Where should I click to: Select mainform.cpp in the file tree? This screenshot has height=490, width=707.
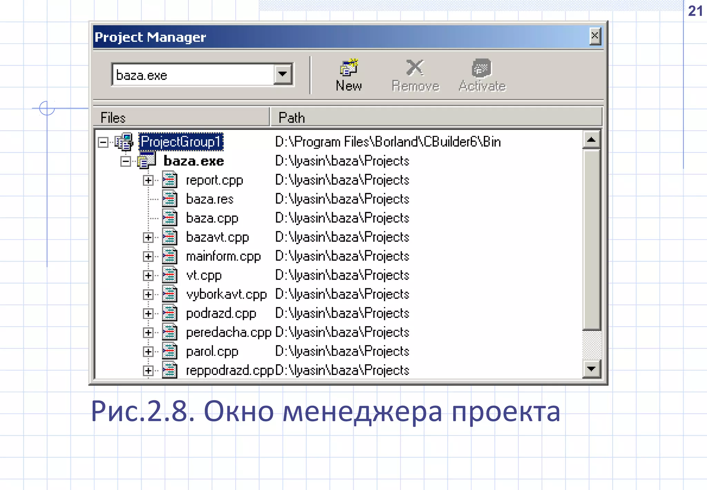(223, 256)
